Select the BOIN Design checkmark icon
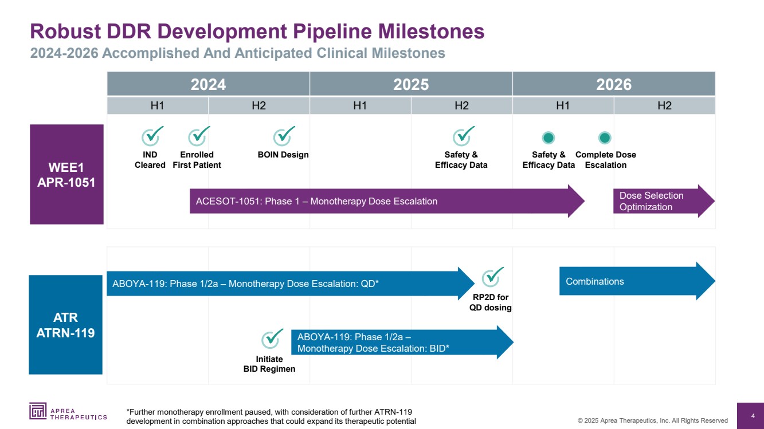This screenshot has width=764, height=429. (283, 137)
